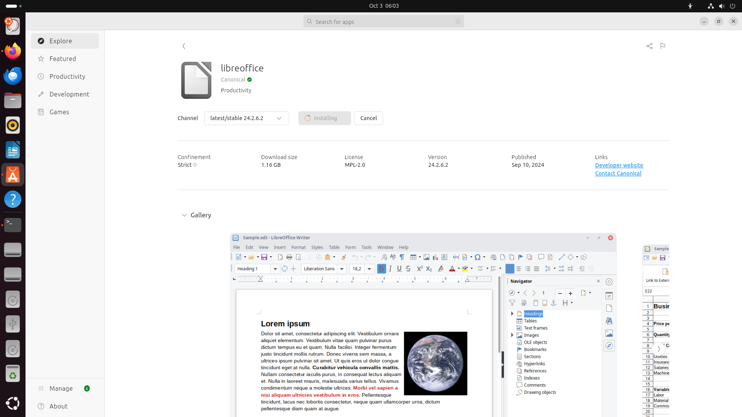Click the strict confinement shield icon
Screen dimensions: 742x417
195,165
